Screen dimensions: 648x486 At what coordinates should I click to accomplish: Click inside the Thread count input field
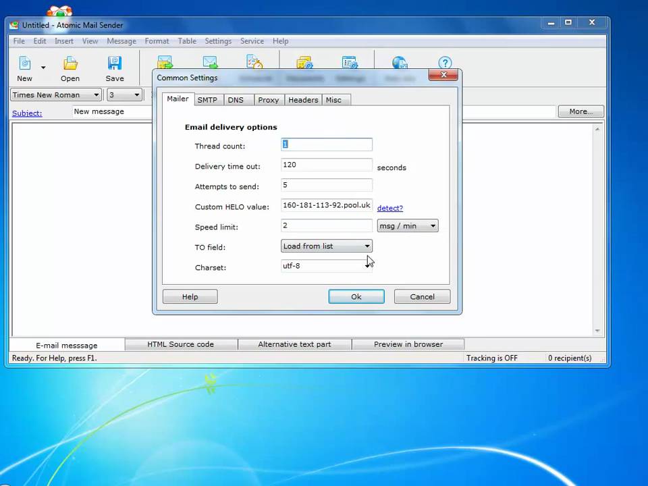[326, 144]
